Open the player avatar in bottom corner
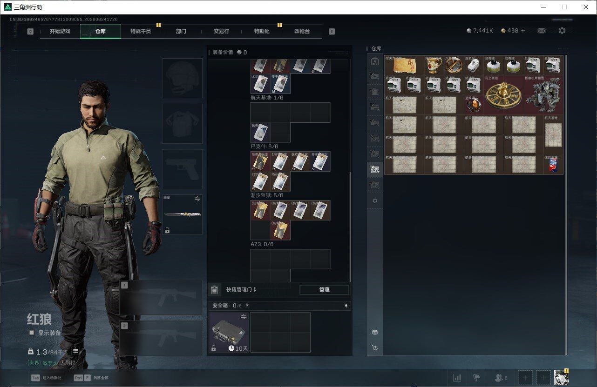This screenshot has width=597, height=387. coord(561,378)
